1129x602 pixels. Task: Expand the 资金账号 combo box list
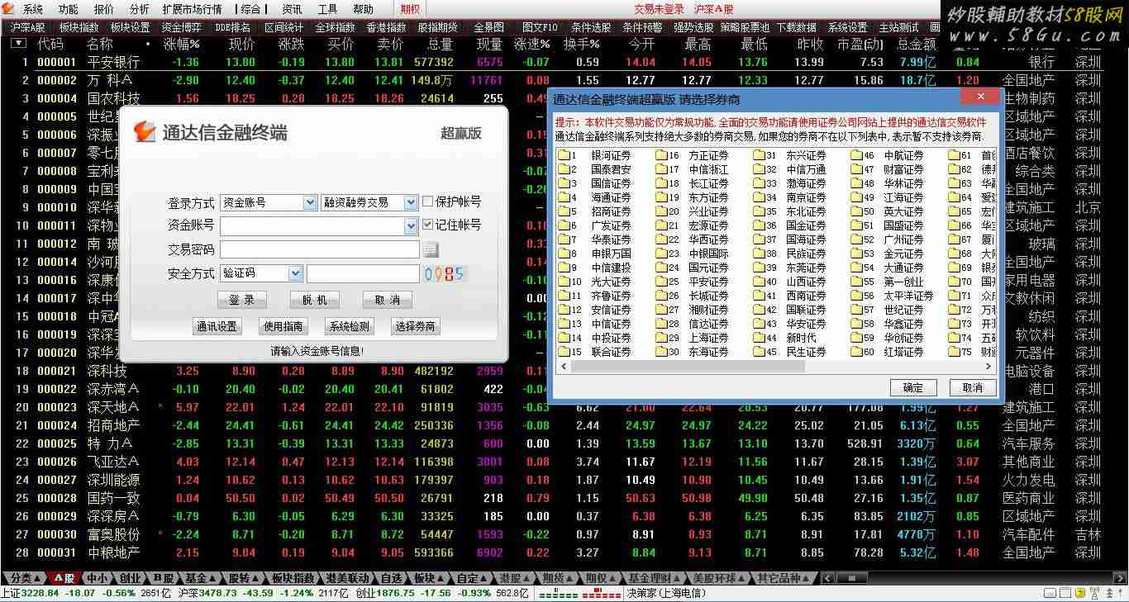411,225
